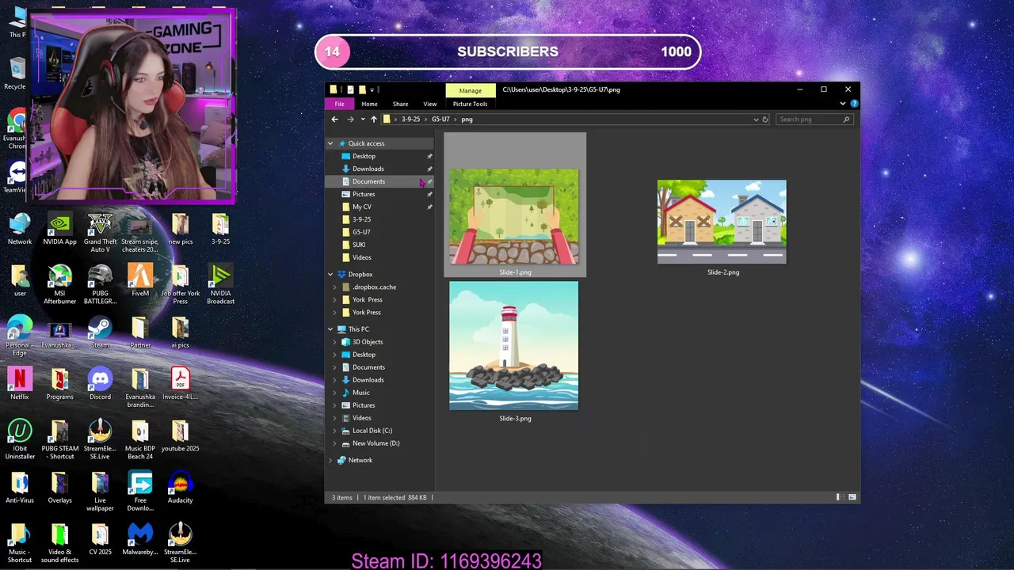Open the Home ribbon tab
Screen dimensions: 1014x570
pos(369,104)
